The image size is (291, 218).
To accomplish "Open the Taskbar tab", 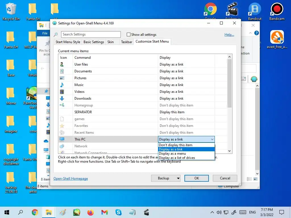I will pos(126,42).
